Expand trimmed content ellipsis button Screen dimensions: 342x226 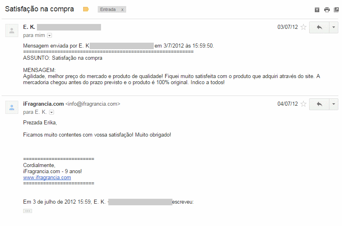coord(28,211)
